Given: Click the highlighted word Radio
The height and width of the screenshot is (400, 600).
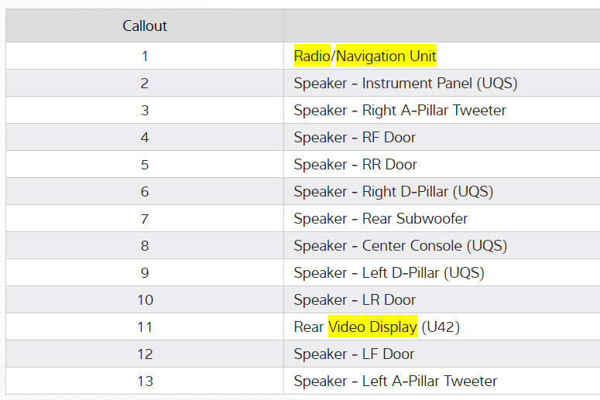Looking at the screenshot, I should (x=312, y=56).
